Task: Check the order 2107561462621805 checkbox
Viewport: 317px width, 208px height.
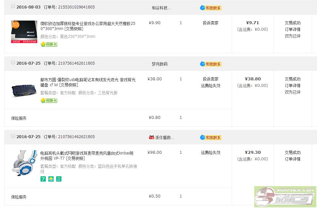Action: coord(13,136)
